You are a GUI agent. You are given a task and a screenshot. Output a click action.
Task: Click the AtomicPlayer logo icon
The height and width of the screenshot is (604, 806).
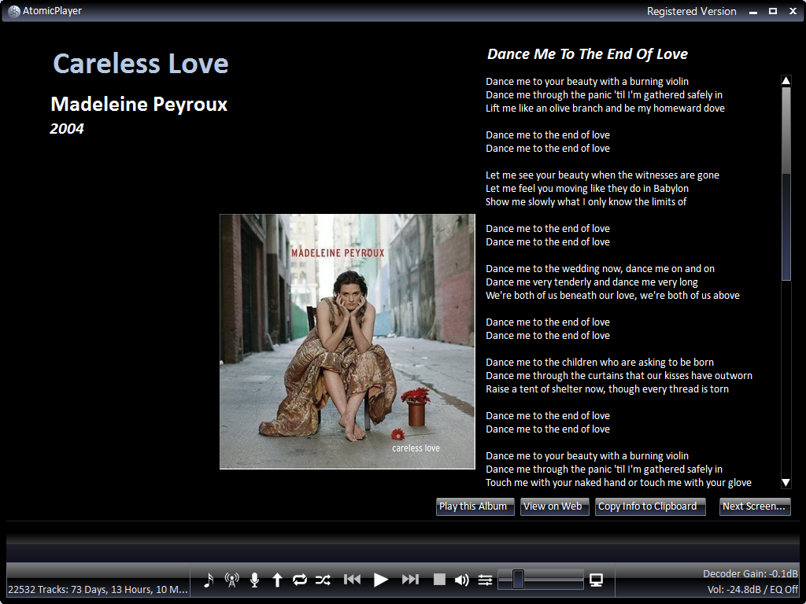tap(14, 11)
